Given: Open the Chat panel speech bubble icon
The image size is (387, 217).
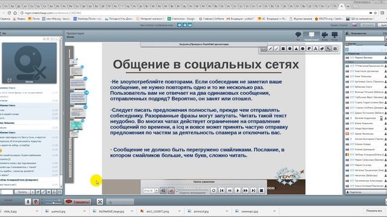Looking at the screenshot, I should pyautogui.click(x=298, y=36).
